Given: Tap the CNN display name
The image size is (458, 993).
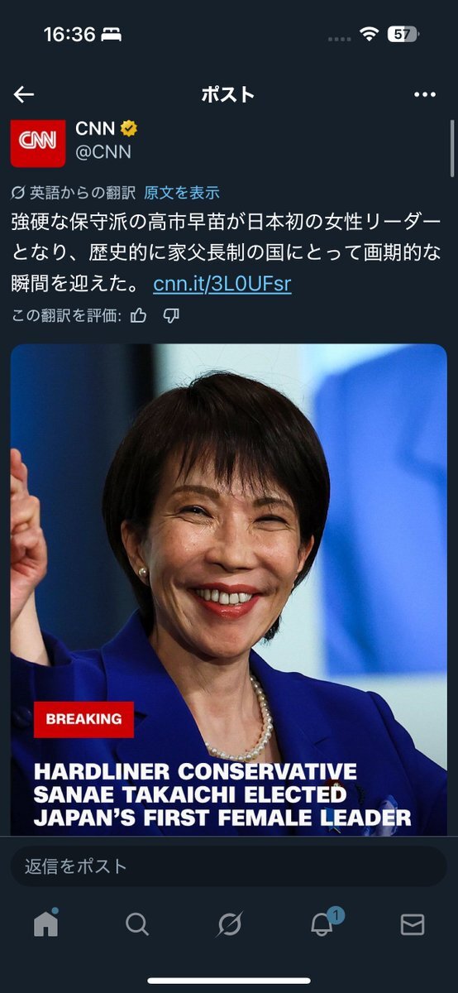Looking at the screenshot, I should pos(95,128).
